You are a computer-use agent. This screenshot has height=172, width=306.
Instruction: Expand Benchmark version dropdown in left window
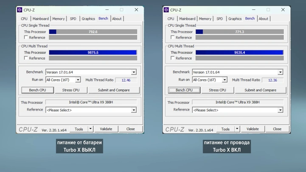point(134,72)
